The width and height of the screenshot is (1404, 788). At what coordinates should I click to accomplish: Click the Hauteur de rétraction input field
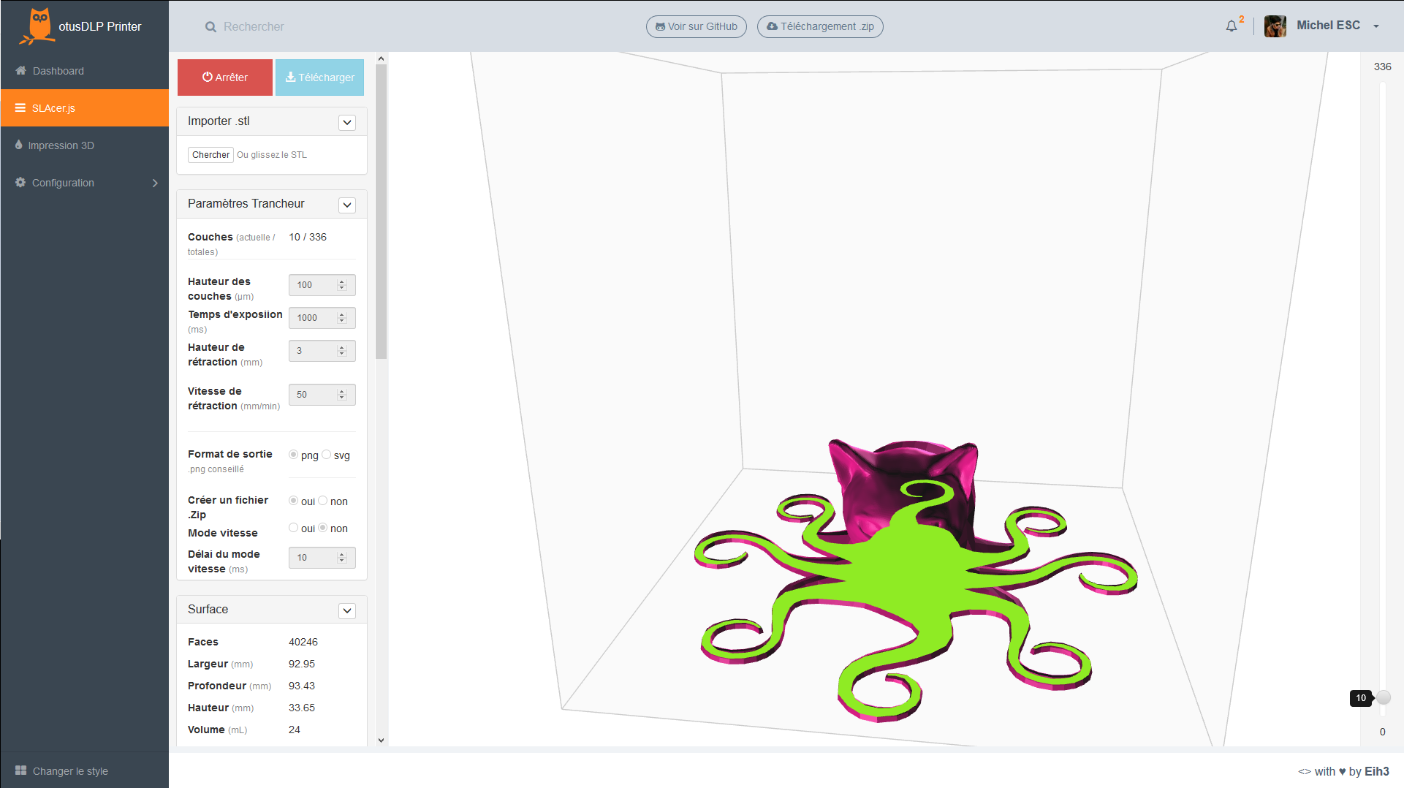coord(322,351)
